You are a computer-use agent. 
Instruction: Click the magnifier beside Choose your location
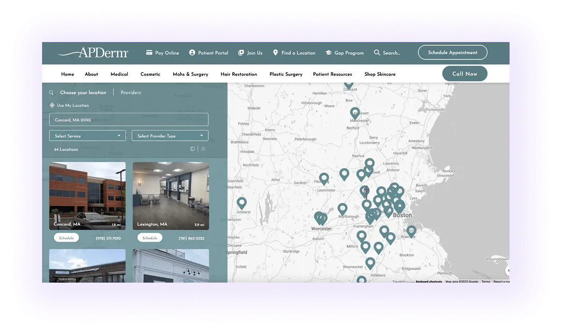[x=51, y=92]
